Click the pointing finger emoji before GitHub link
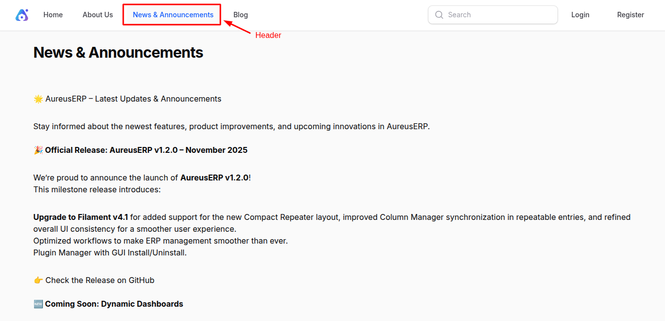This screenshot has width=665, height=321. pyautogui.click(x=38, y=280)
